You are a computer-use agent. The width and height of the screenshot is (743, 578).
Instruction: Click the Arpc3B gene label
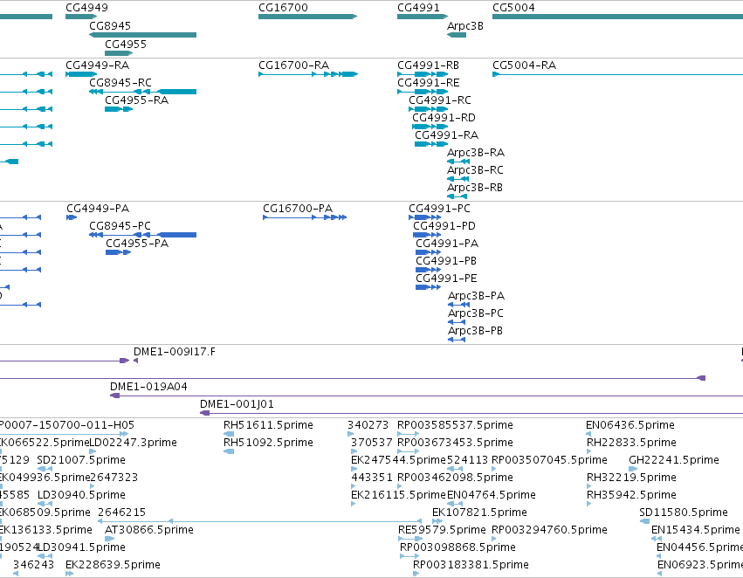[x=465, y=26]
